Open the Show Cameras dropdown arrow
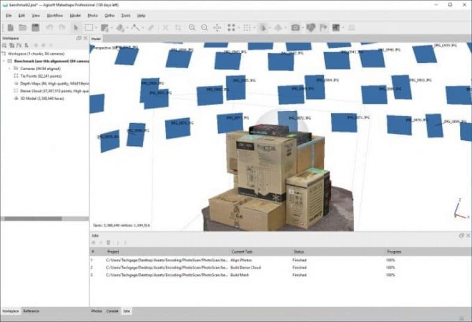The width and height of the screenshot is (472, 322). (x=302, y=28)
